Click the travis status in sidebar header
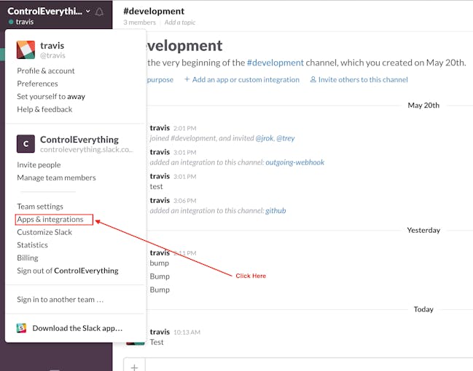Screen dimensions: 473x371 click(x=21, y=22)
